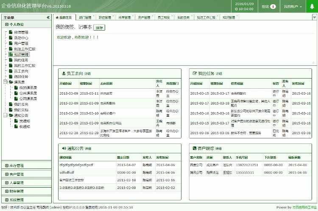The image size is (318, 211).
Task: Collapse the 个人办公 accordion section
Action: click(27, 24)
